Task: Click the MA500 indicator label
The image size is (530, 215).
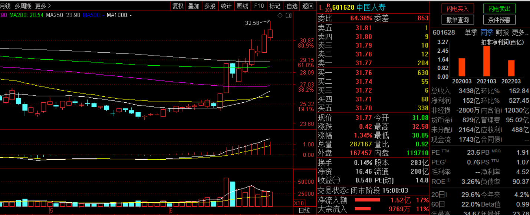Action: 93,15
